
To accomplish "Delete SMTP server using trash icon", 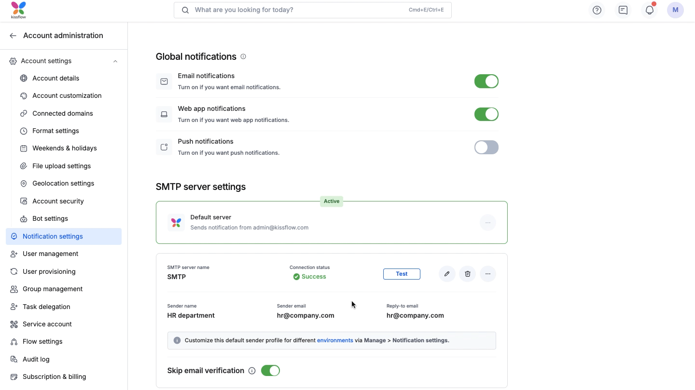I will 467,274.
